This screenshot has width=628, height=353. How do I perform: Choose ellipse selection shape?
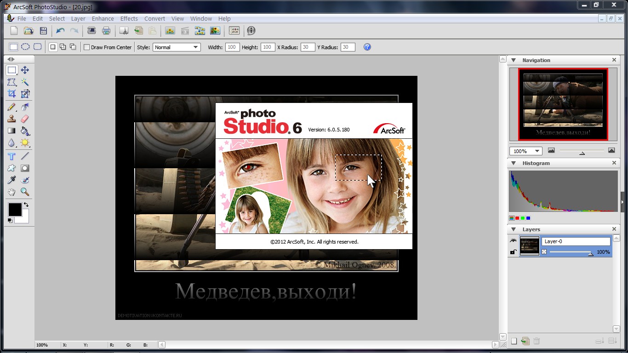click(25, 47)
